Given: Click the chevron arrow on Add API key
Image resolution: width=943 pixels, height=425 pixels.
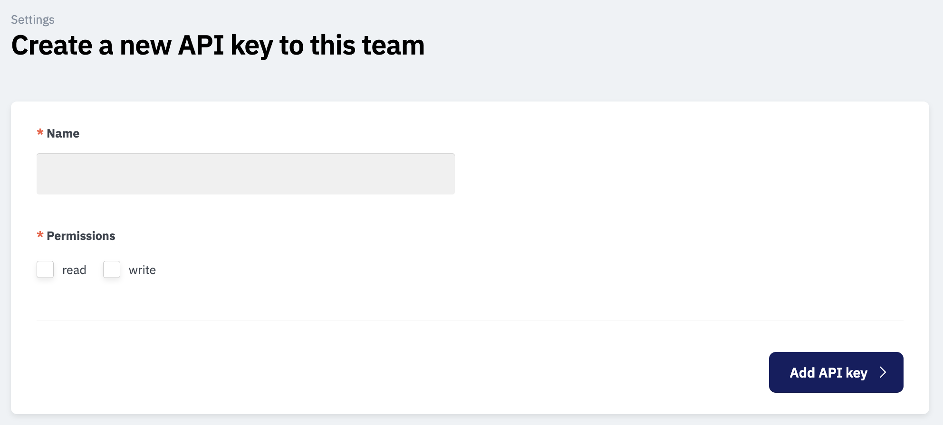Looking at the screenshot, I should (x=883, y=372).
